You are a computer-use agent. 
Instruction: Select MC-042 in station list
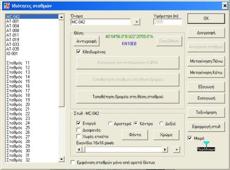[x=32, y=16]
